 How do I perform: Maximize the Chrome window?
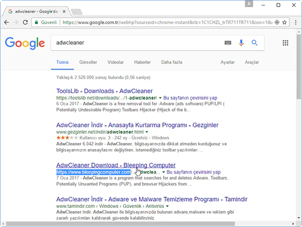pos(278,5)
